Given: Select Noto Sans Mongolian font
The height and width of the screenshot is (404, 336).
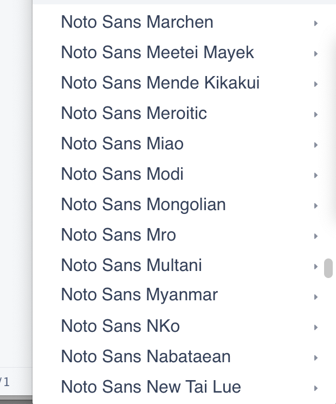Looking at the screenshot, I should pyautogui.click(x=143, y=205).
